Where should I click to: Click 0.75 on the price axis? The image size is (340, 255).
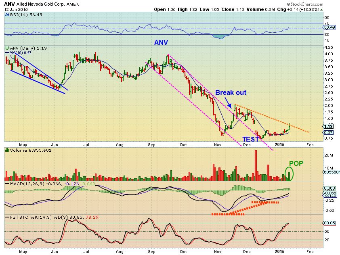pos(329,138)
